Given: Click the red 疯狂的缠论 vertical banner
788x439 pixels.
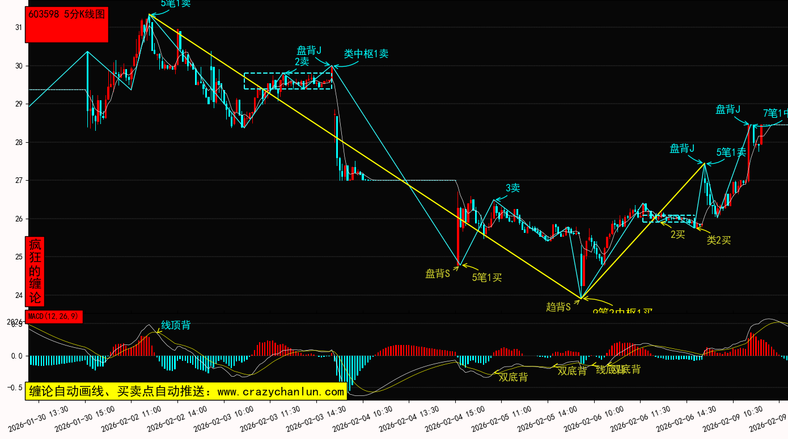Looking at the screenshot, I should pos(35,271).
